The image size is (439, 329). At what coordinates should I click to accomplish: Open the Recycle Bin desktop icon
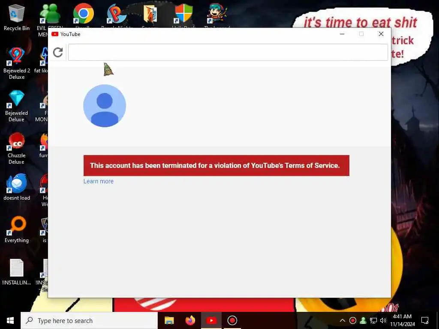(x=17, y=17)
